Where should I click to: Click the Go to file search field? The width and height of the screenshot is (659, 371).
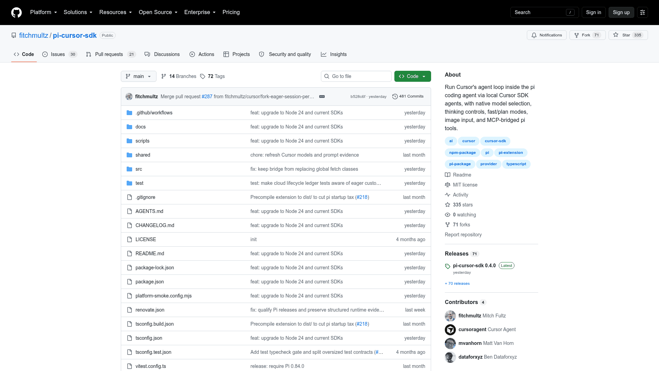[x=356, y=76]
